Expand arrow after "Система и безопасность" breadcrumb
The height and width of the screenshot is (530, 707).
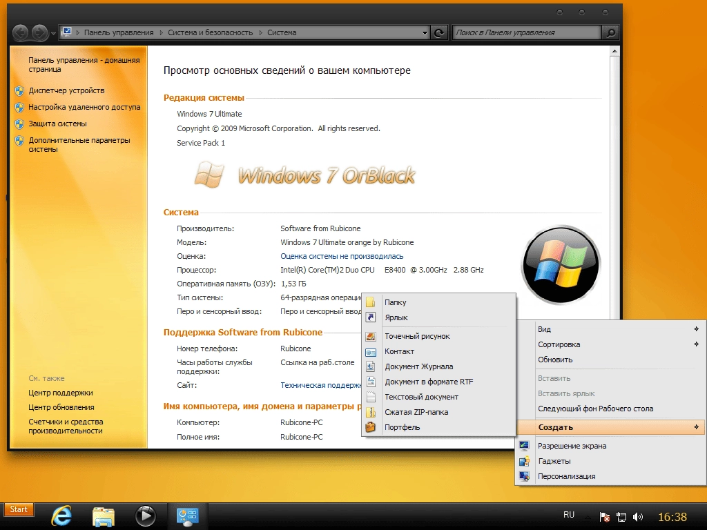tap(260, 32)
